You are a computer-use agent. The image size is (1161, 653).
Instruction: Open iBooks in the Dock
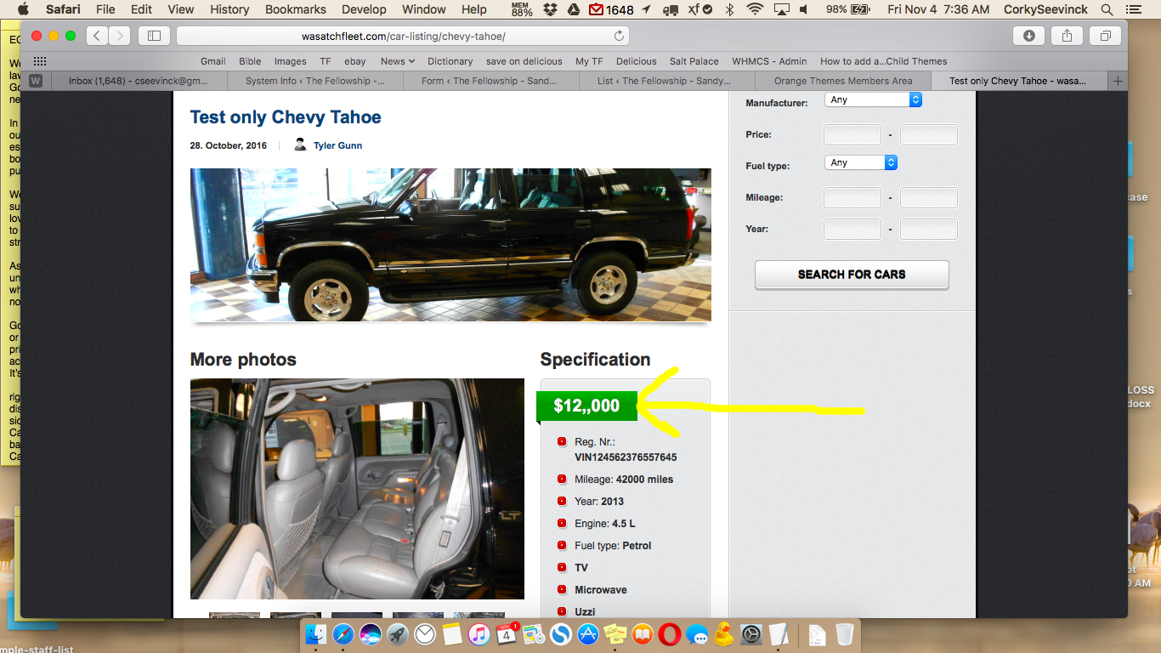643,633
